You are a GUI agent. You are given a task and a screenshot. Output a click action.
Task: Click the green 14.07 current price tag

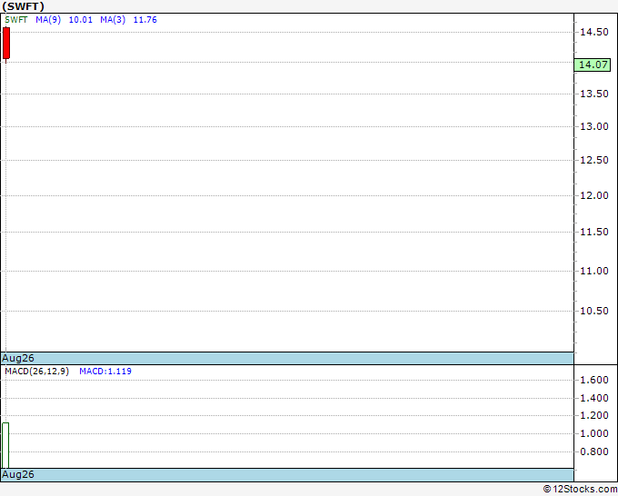593,64
